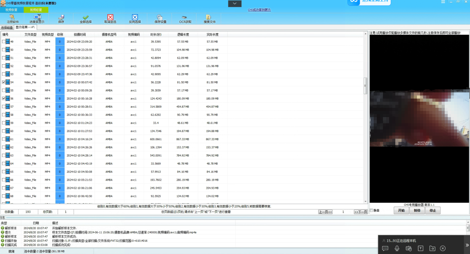Image resolution: width=470 pixels, height=254 pixels.
Task: Toggle microphone in remote control panel
Action: point(397,248)
